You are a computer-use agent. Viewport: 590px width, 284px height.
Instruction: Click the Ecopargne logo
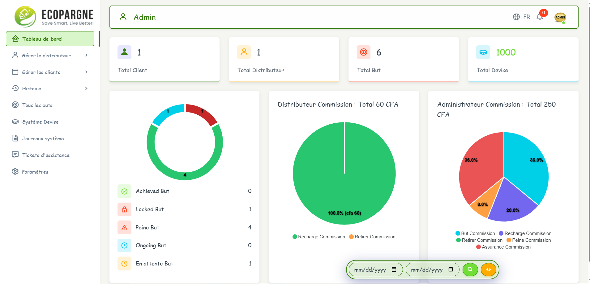coord(53,16)
